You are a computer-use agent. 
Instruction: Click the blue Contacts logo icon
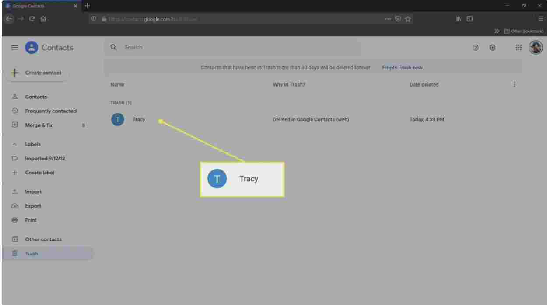[x=32, y=48]
